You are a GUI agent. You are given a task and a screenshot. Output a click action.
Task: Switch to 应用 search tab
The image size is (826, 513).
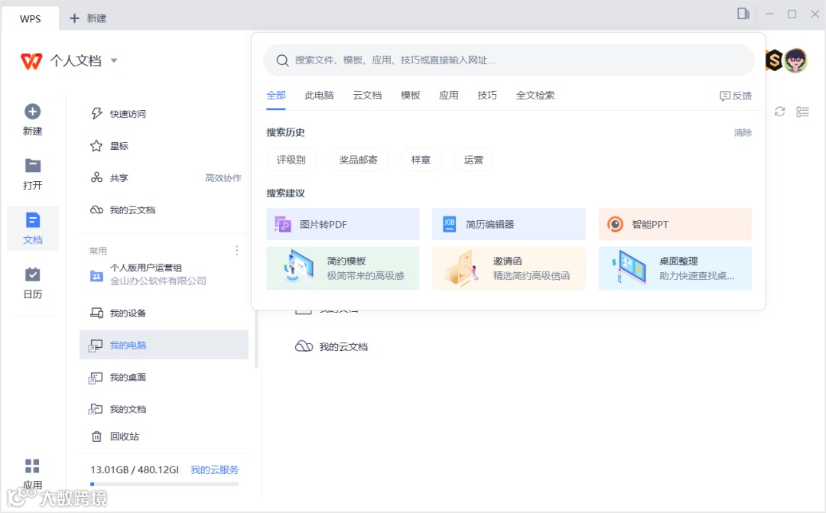449,96
